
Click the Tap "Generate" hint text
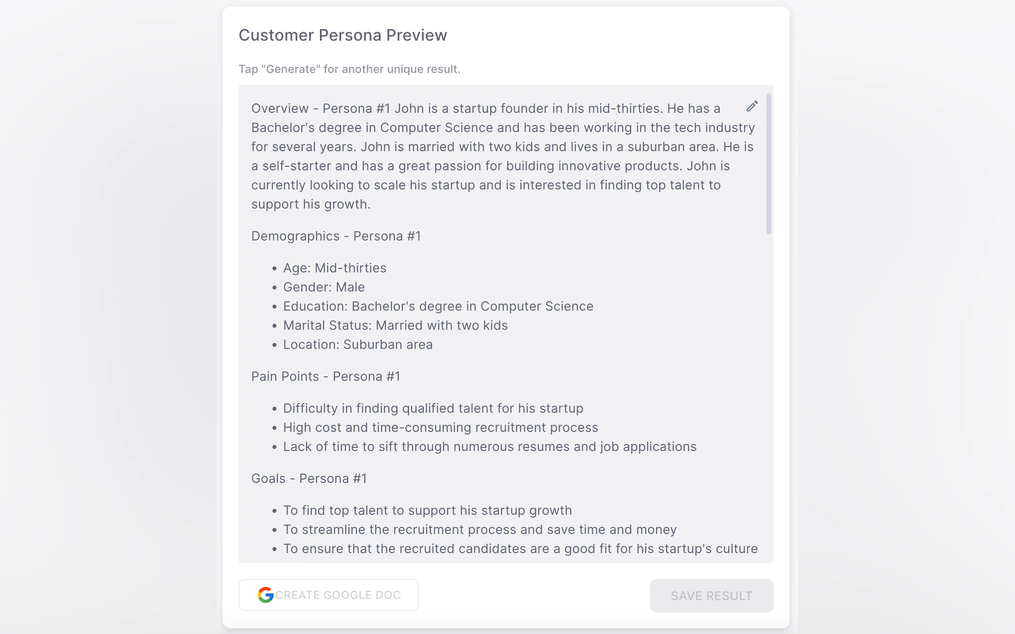tap(349, 69)
